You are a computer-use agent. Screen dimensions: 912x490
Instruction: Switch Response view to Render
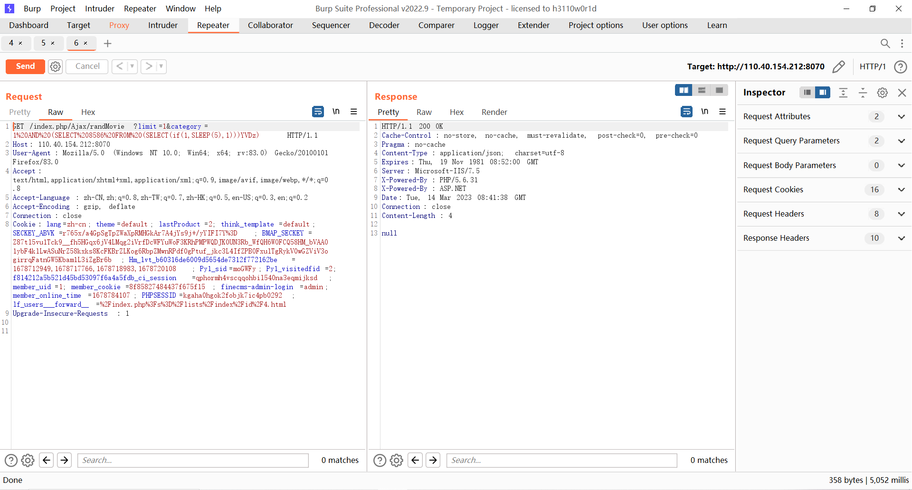494,112
